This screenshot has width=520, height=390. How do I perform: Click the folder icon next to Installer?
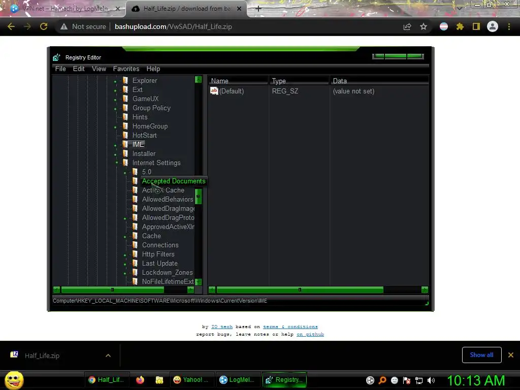pos(125,153)
